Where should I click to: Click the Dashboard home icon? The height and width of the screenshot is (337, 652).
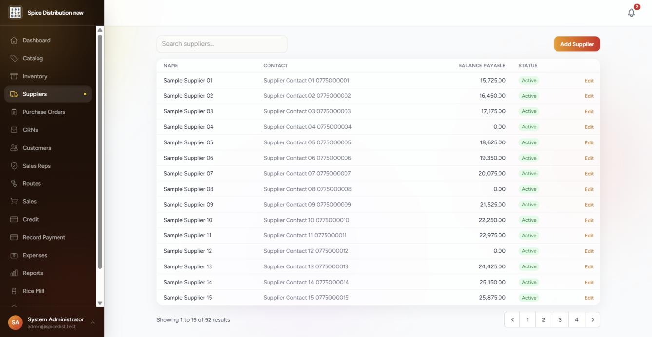pos(14,40)
